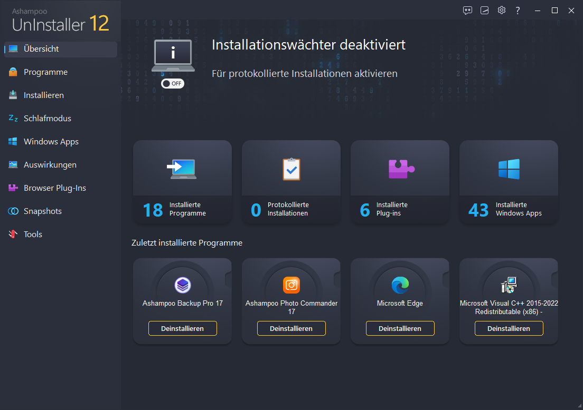Click the Visual C++ Redistributable installer icon
This screenshot has height=410, width=583.
pos(509,285)
